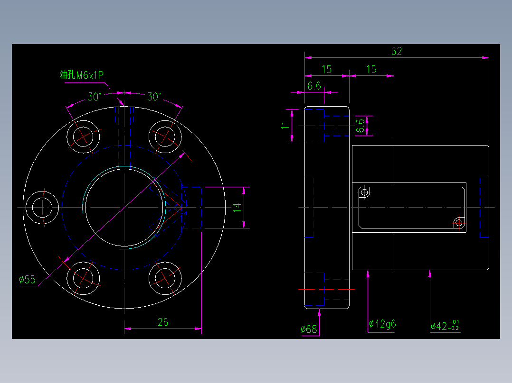Click the 油孔M6x1P oil hole annotation
Viewport: 512px width, 383px height.
coord(82,75)
